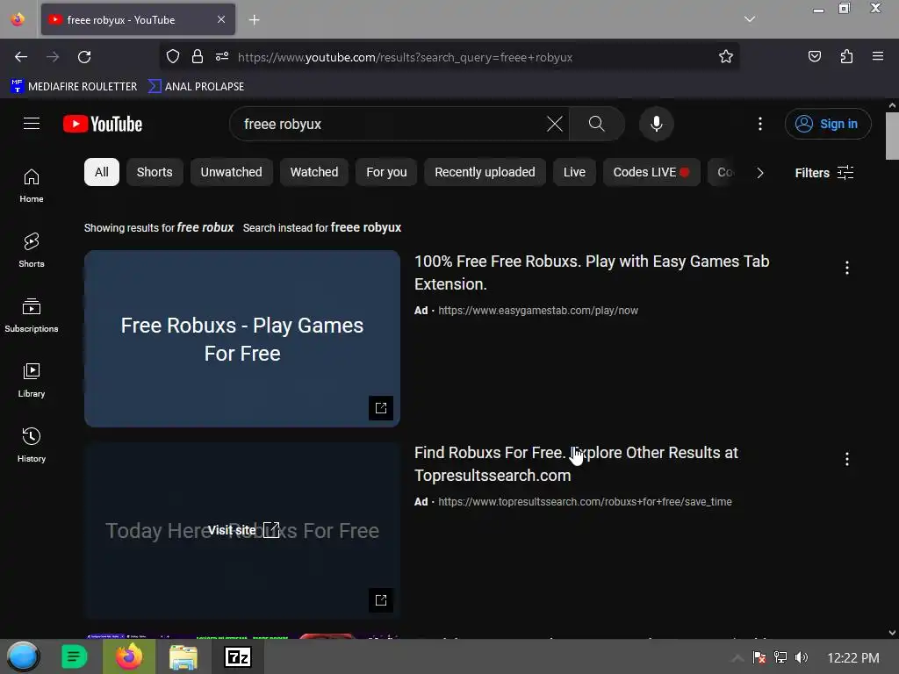Open the second bookmarks toolbar item

[196, 87]
